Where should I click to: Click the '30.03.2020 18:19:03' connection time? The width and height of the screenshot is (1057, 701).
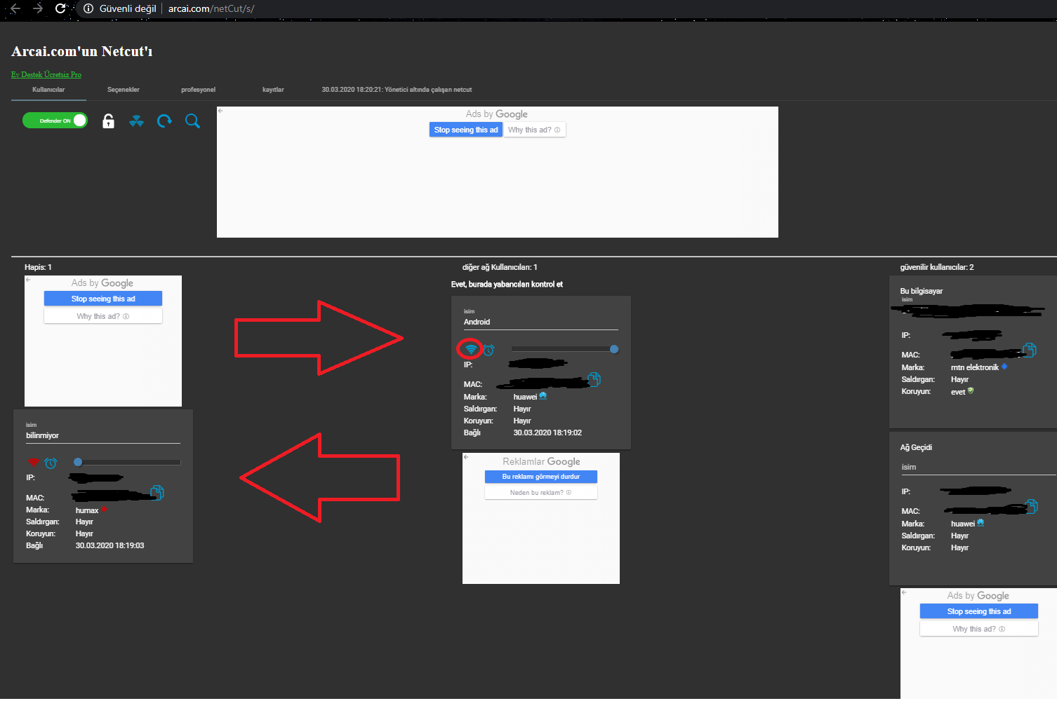(x=109, y=545)
